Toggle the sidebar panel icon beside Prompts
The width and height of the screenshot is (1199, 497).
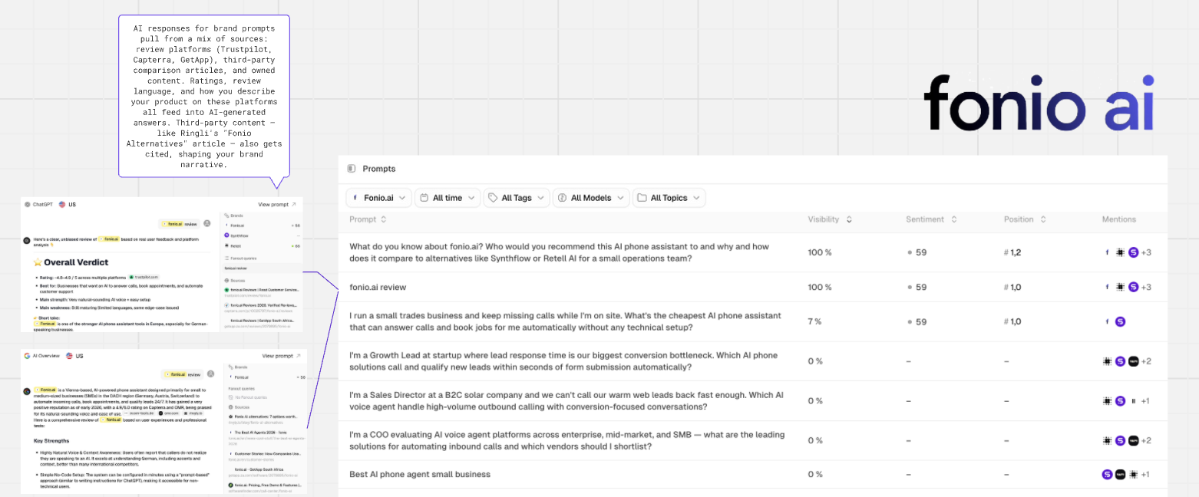click(351, 169)
